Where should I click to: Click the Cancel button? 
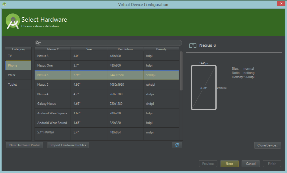click(251, 164)
